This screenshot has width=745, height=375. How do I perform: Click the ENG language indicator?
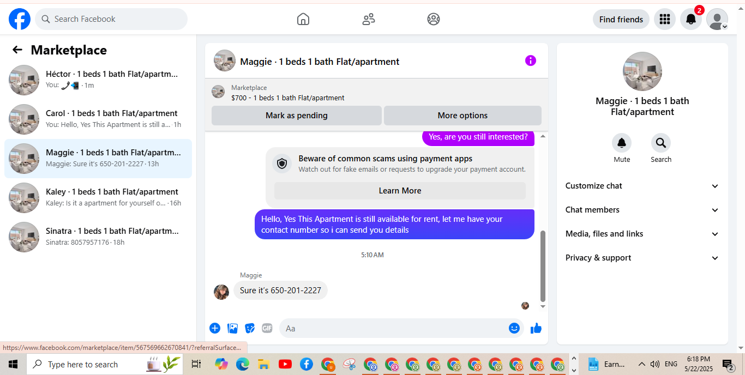[x=671, y=364]
